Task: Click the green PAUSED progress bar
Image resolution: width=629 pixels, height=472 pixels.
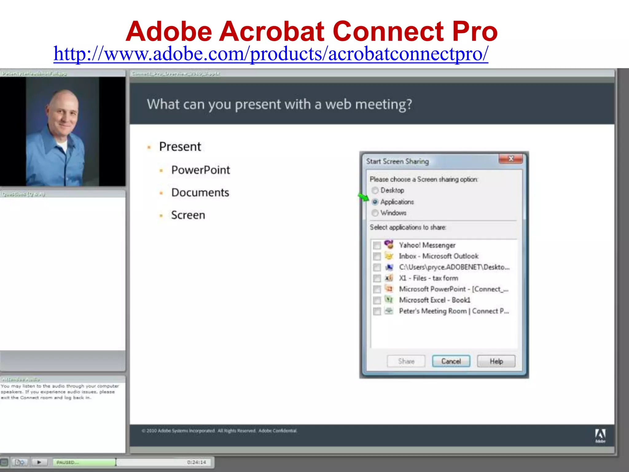Action: [84, 462]
